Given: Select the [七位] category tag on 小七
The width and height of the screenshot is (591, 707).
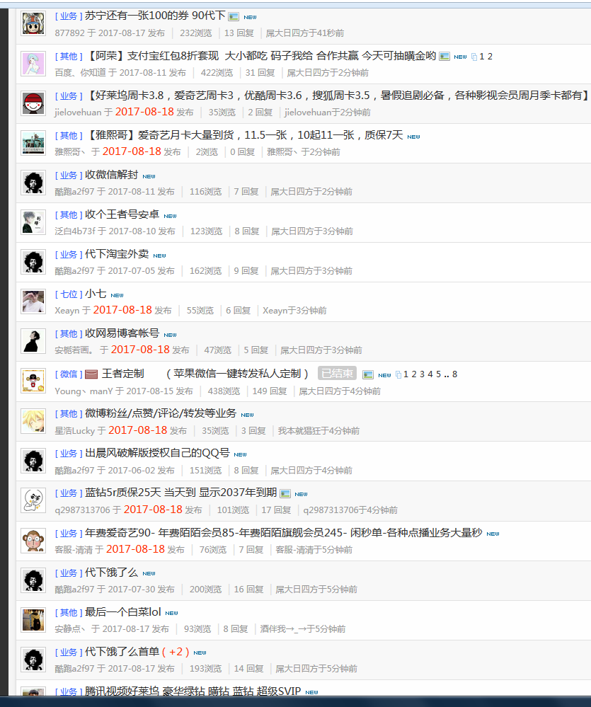Looking at the screenshot, I should 69,294.
